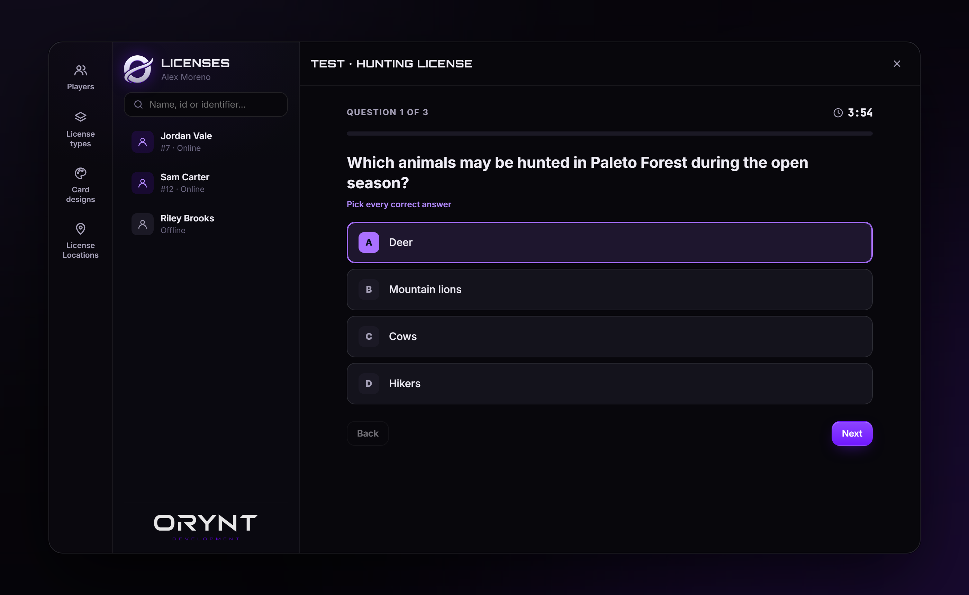
Task: Click the Licenses planet logo
Action: [138, 69]
